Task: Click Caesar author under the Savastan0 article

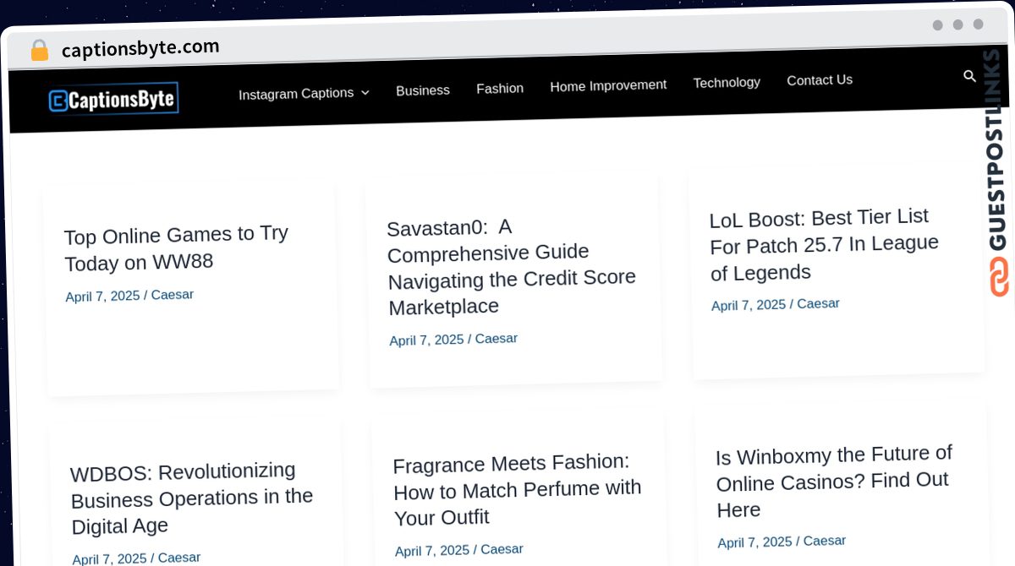Action: pyautogui.click(x=497, y=339)
